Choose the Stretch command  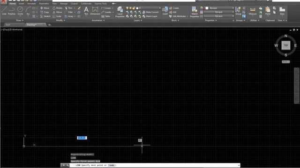pyautogui.click(x=45, y=16)
